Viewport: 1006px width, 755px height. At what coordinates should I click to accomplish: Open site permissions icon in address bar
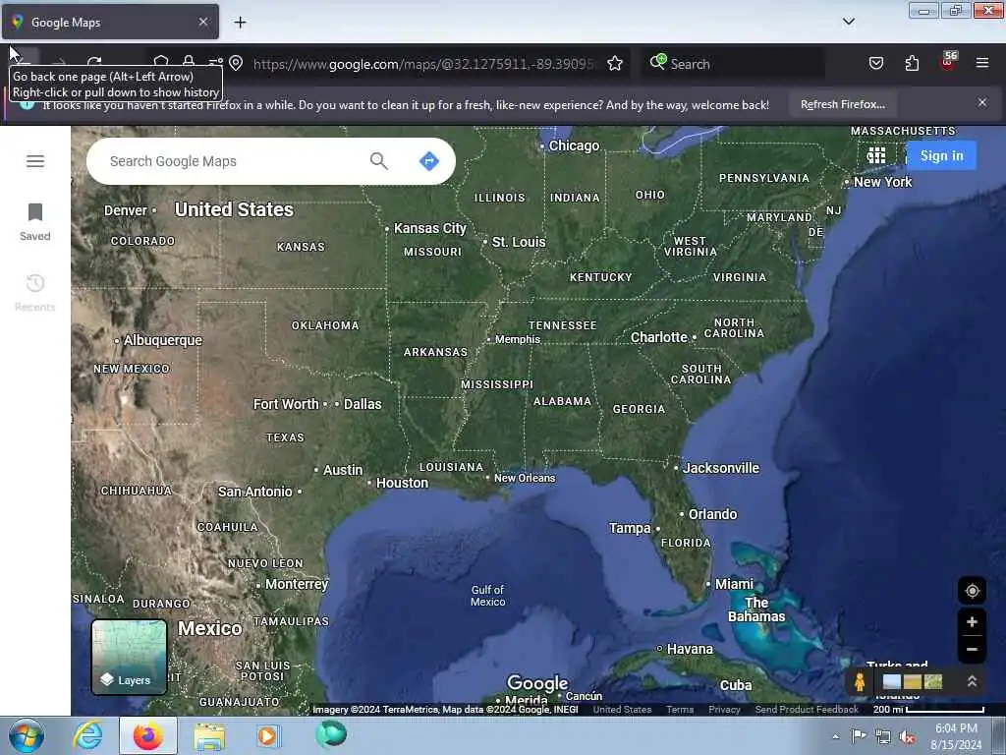click(215, 62)
